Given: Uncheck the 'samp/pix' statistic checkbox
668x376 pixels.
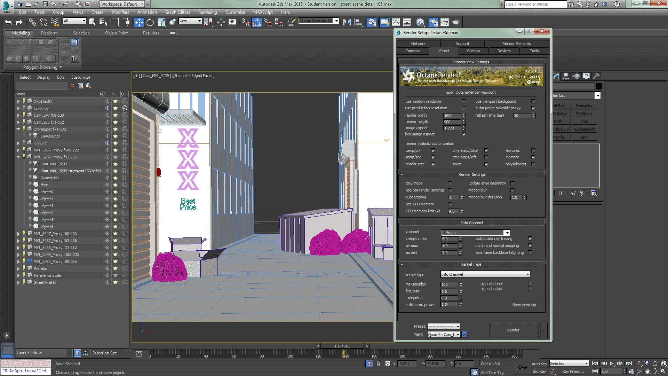Looking at the screenshot, I should [x=433, y=151].
